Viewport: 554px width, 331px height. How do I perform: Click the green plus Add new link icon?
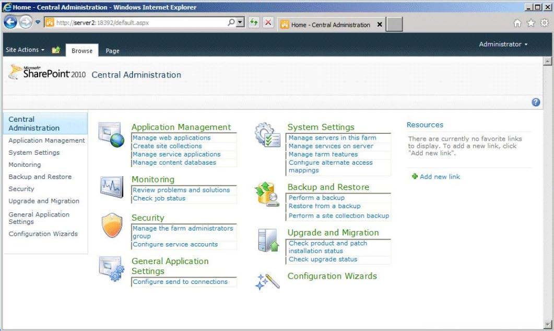pyautogui.click(x=415, y=176)
